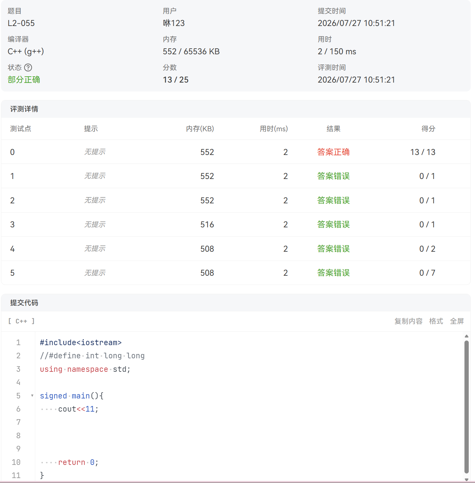Collapse the main function fold arrow
Image resolution: width=475 pixels, height=483 pixels.
pyautogui.click(x=32, y=395)
